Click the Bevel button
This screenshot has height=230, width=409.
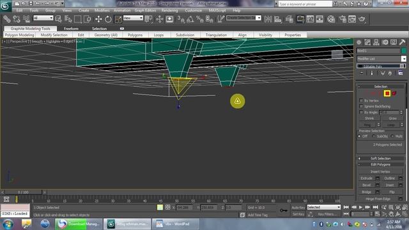coord(366,185)
